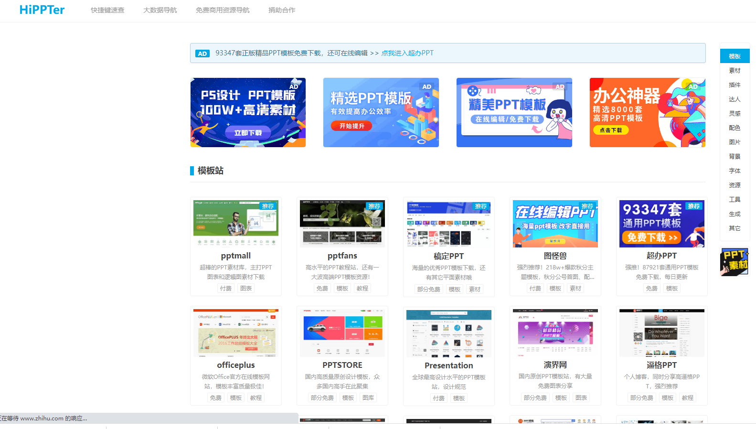Click the 模板站 section heading
This screenshot has width=756, height=429.
[x=211, y=171]
